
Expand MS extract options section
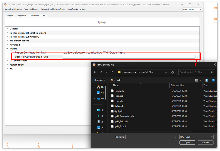[x=7, y=41]
